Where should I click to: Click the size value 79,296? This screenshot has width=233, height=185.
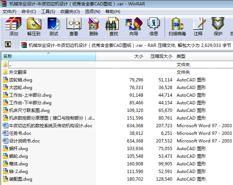136,80
